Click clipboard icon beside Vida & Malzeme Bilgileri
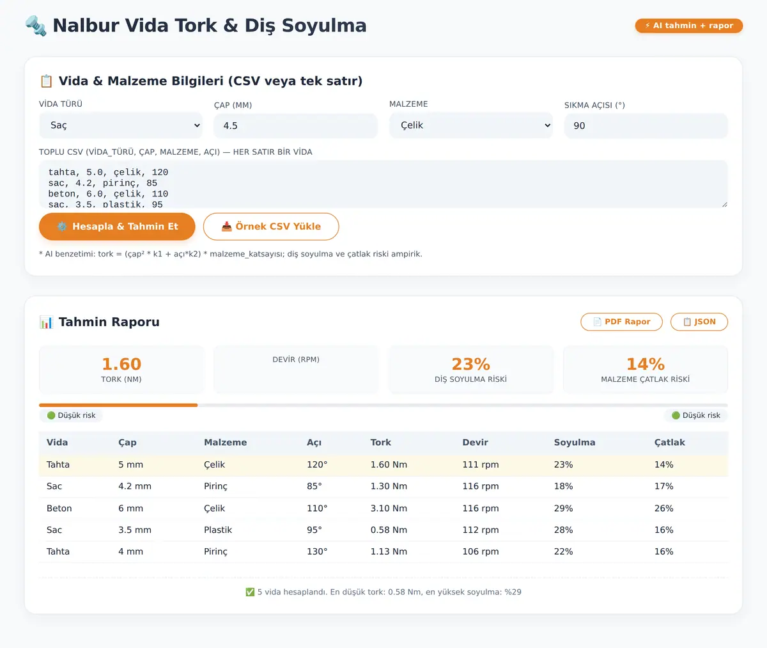Image resolution: width=767 pixels, height=648 pixels. tap(46, 81)
